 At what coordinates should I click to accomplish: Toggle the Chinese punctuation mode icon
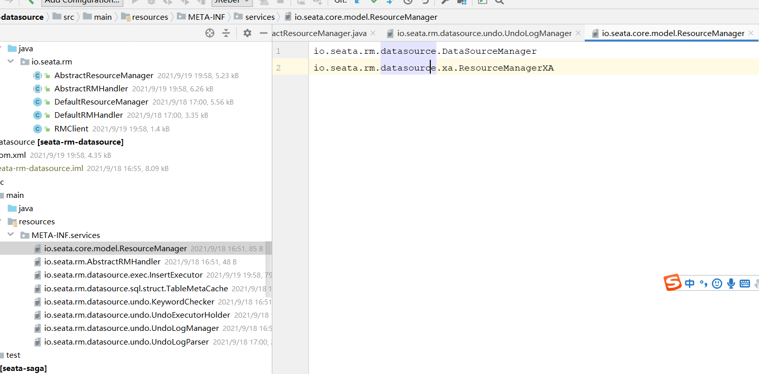(704, 284)
